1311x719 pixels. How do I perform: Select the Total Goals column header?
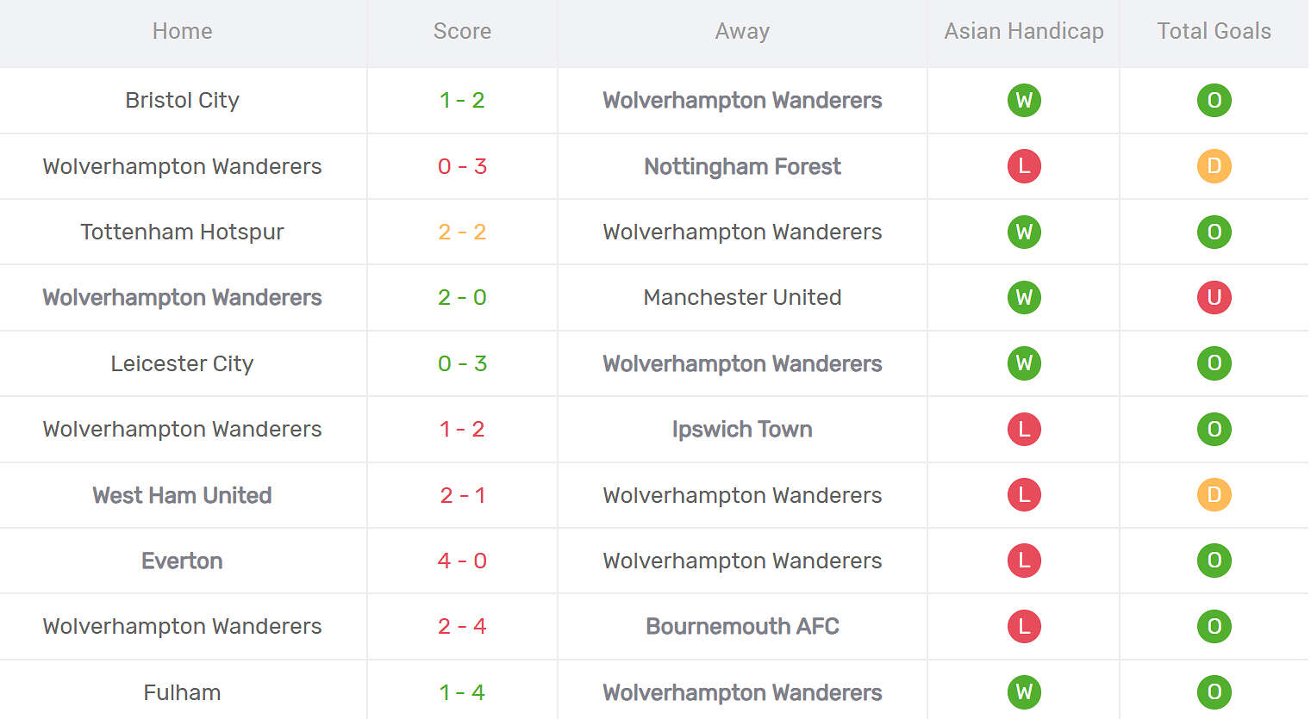(1214, 32)
